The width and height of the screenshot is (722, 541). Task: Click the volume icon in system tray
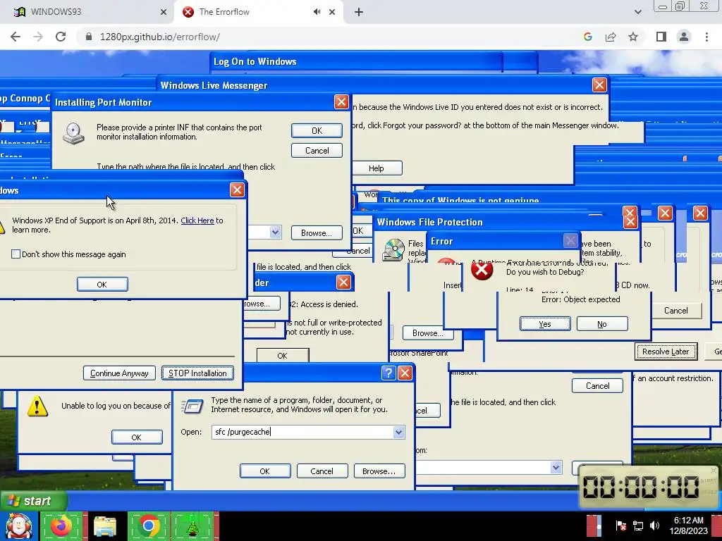coord(654,526)
